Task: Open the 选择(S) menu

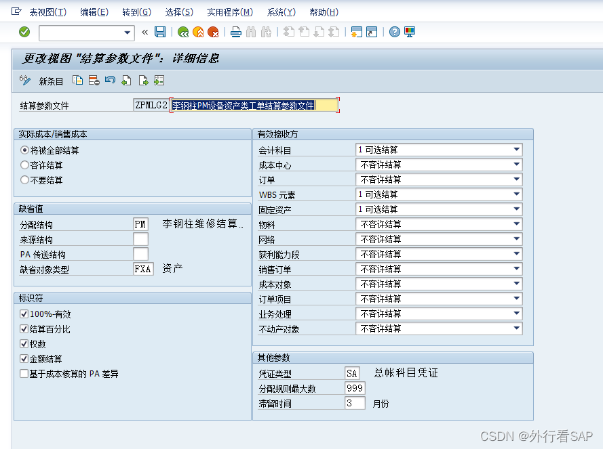Action: [x=179, y=12]
